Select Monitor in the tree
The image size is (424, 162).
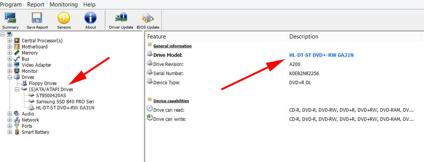(29, 71)
